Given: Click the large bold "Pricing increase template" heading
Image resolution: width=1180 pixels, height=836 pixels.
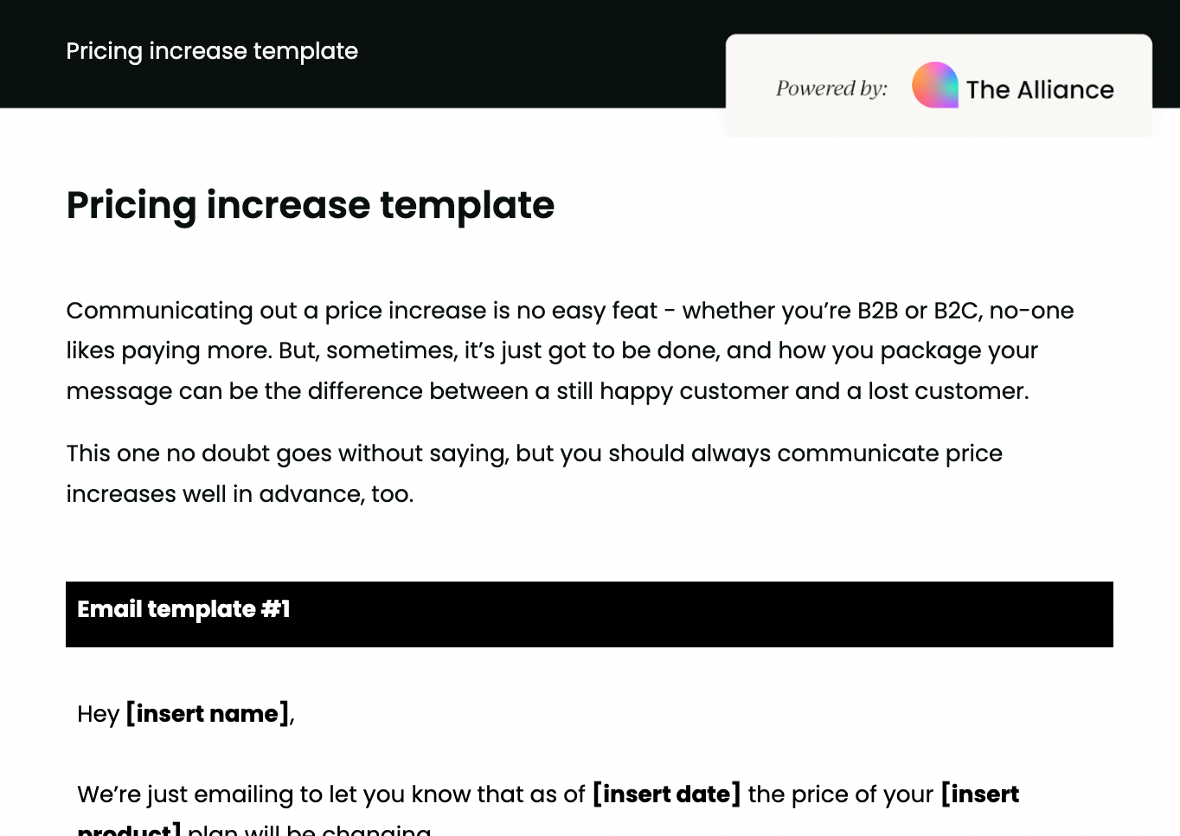Looking at the screenshot, I should click(x=310, y=205).
